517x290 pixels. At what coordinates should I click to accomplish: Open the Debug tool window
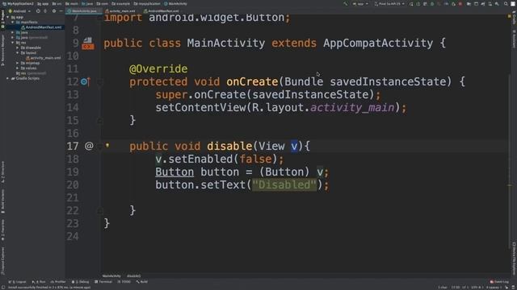point(81,282)
